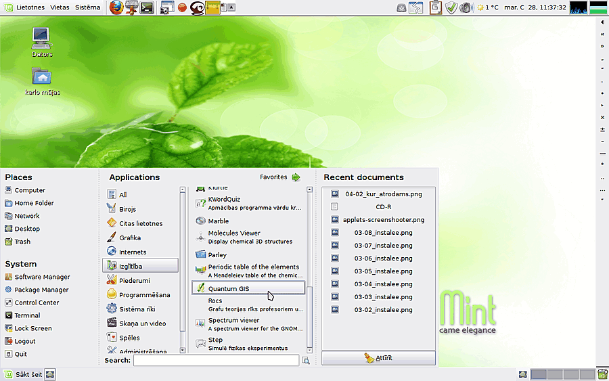Open the update manager shield icon
Screen dimensions: 609x381
451,7
